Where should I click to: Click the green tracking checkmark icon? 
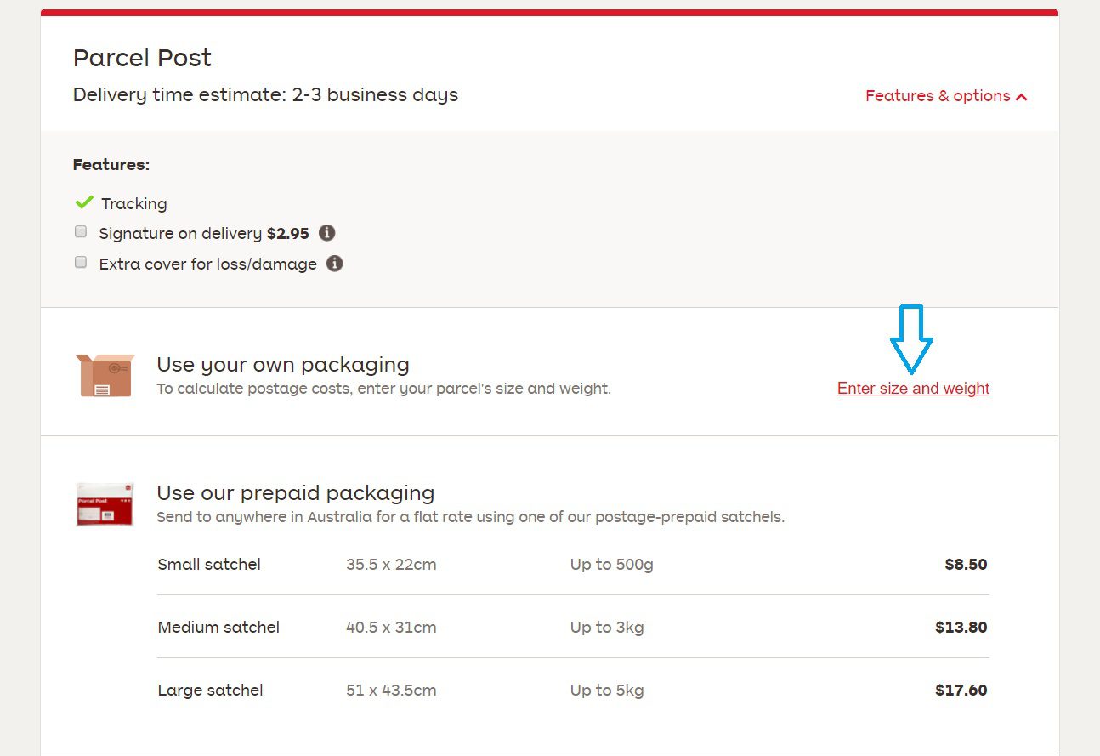pyautogui.click(x=83, y=202)
